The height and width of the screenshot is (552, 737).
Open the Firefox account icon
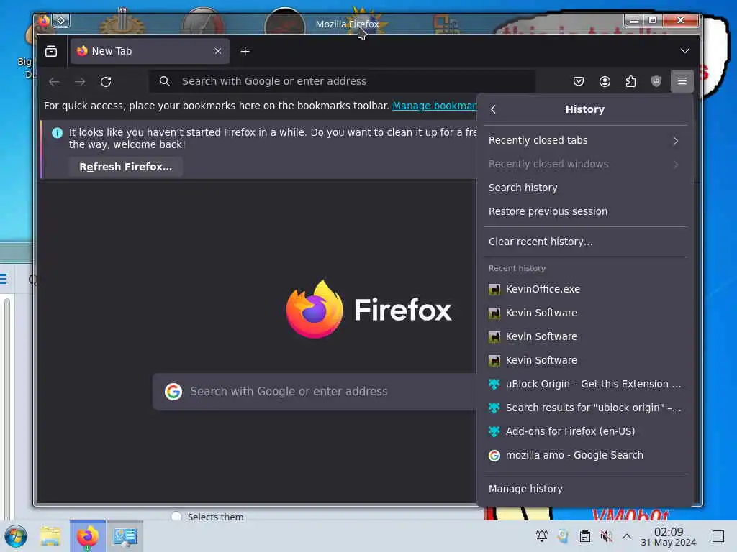(x=605, y=82)
